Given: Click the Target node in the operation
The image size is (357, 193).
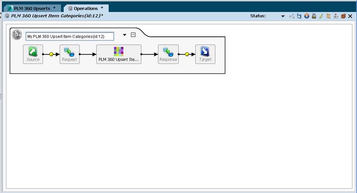Looking at the screenshot, I should [x=205, y=54].
